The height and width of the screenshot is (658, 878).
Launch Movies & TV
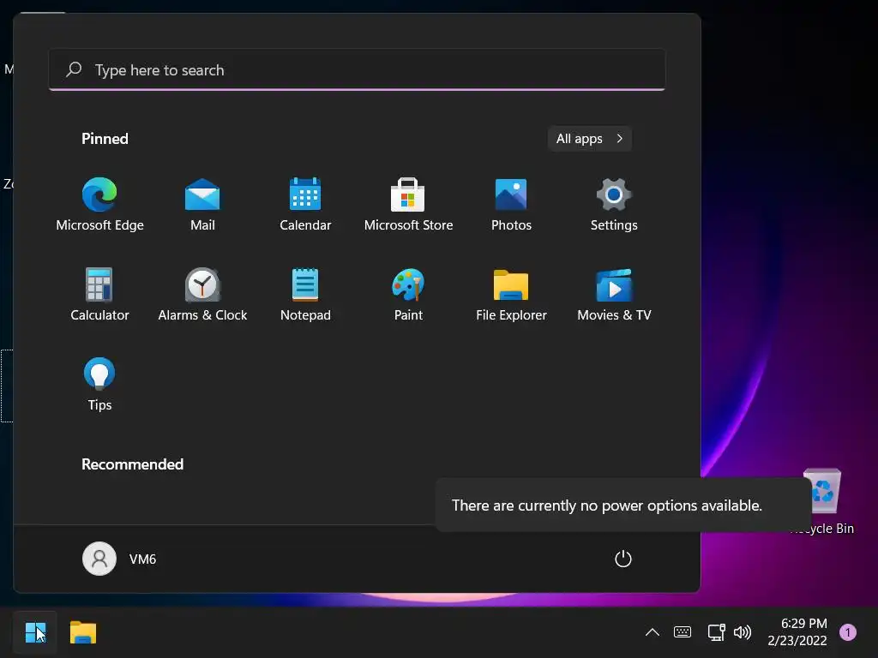pyautogui.click(x=614, y=295)
